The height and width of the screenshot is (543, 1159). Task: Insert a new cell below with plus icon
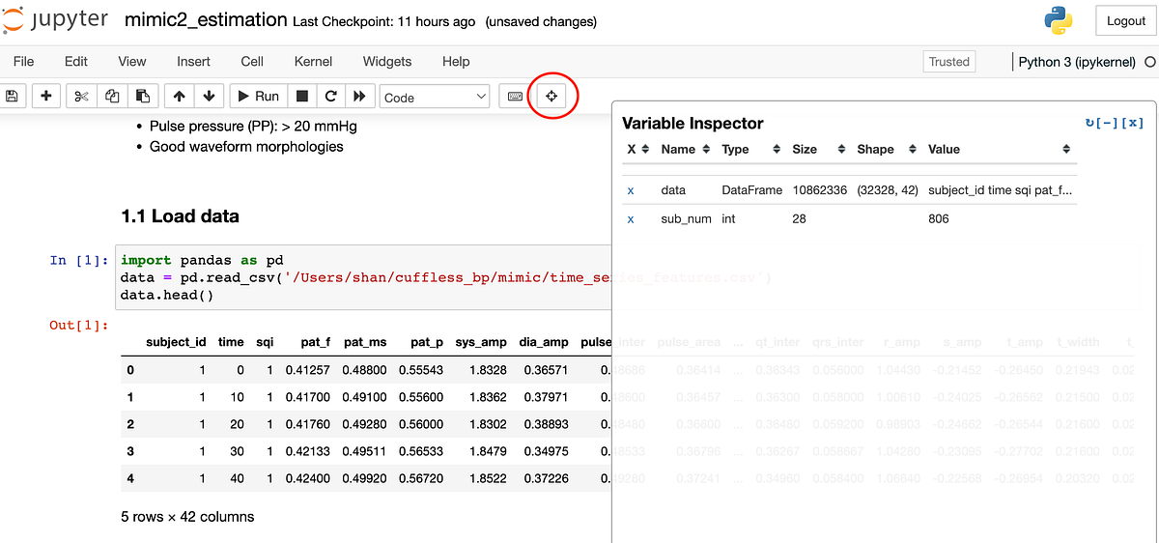click(x=46, y=97)
